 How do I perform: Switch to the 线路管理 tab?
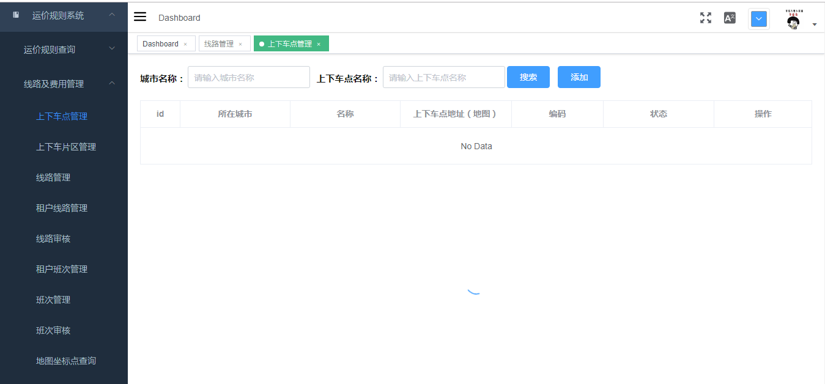[x=219, y=44]
